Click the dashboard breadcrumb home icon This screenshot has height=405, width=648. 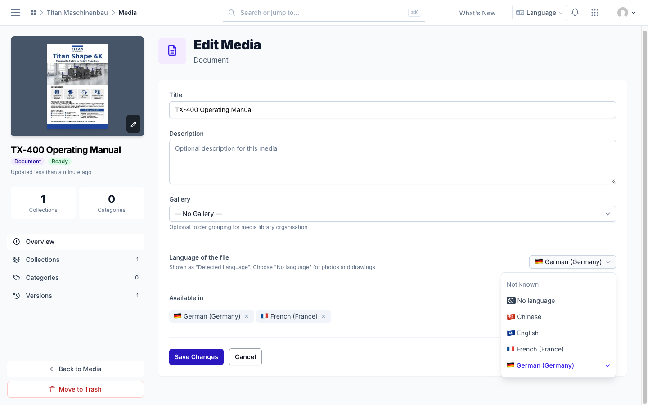(33, 13)
